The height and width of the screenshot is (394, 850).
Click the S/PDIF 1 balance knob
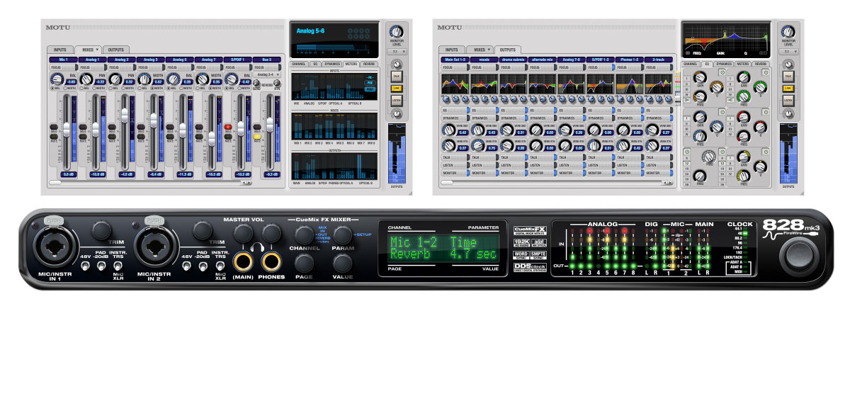(231, 79)
